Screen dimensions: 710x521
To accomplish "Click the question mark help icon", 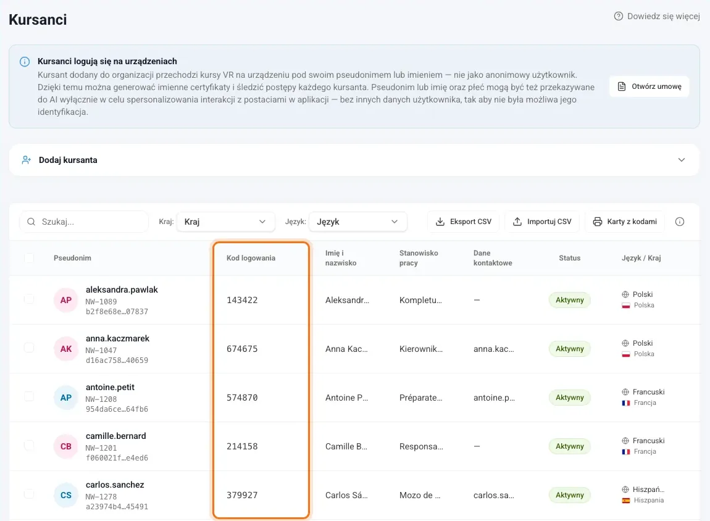I will click(618, 16).
